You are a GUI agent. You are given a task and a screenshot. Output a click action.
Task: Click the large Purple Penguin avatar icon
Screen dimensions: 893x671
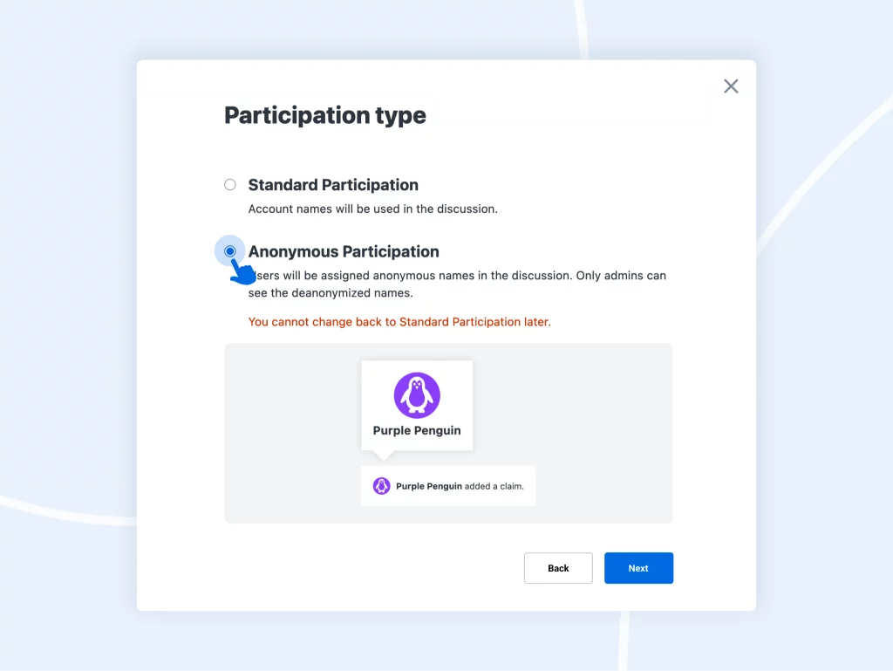(417, 395)
